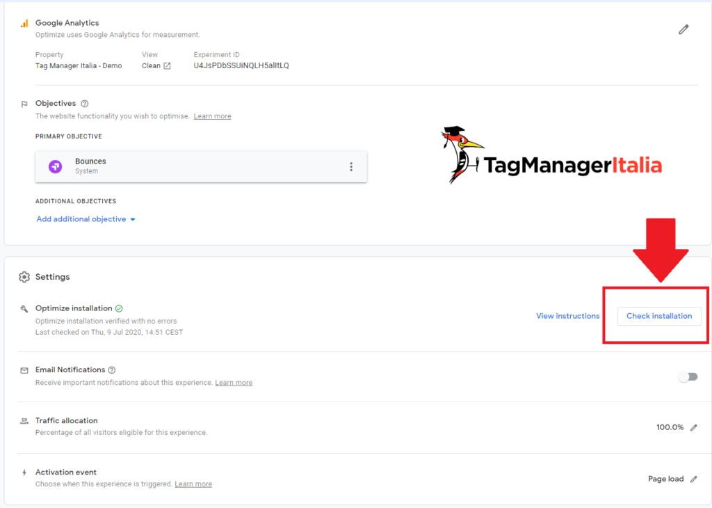This screenshot has height=508, width=712.
Task: Edit traffic allocation pencil icon
Action: 694,427
